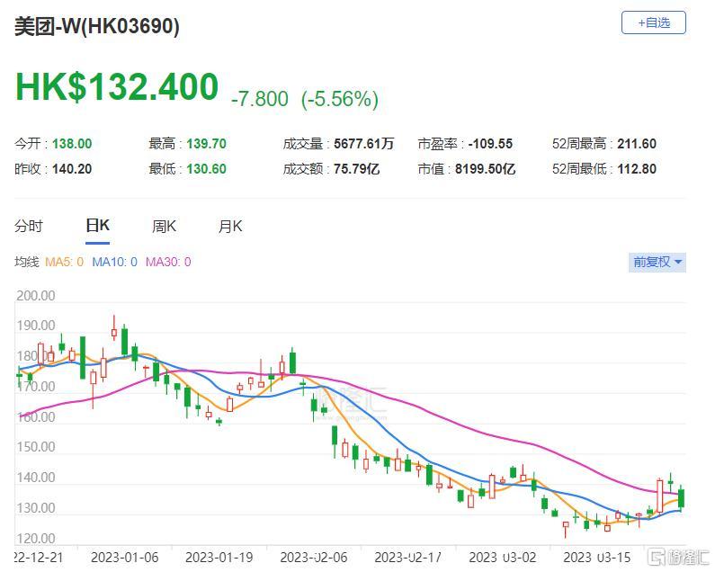Click the price change -7.800 (-5.56%)

coord(305,99)
